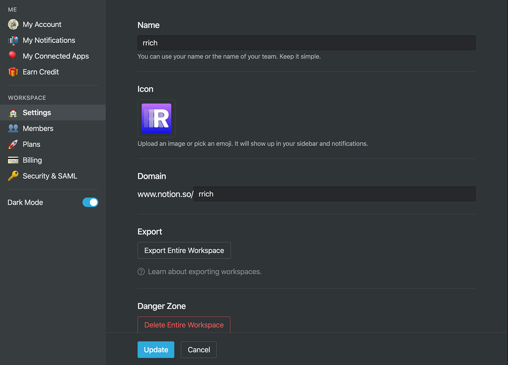Go to the Plans section
Image resolution: width=508 pixels, height=365 pixels.
click(31, 144)
